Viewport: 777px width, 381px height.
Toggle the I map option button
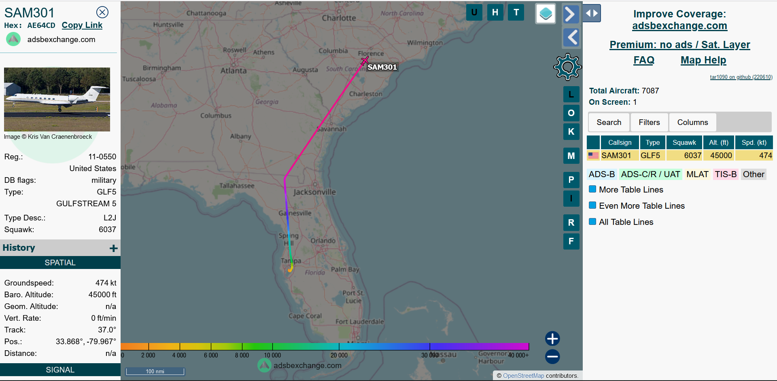point(571,198)
